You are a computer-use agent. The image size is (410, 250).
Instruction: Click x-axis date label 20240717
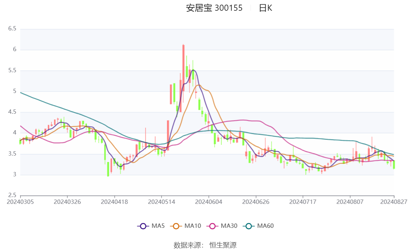click(303, 202)
